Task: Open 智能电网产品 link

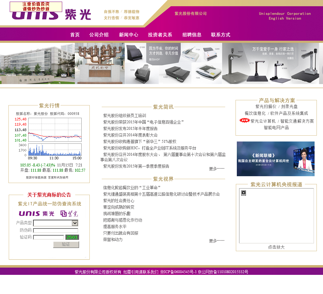Action: pyautogui.click(x=276, y=128)
